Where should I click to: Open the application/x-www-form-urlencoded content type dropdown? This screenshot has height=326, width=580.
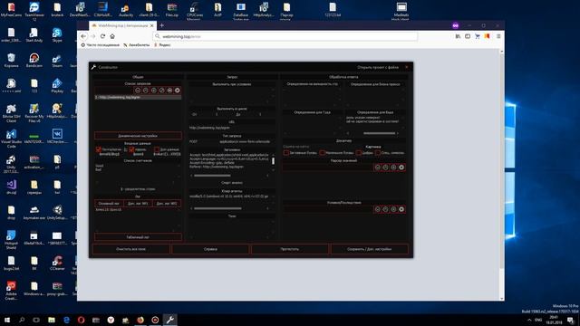click(246, 141)
